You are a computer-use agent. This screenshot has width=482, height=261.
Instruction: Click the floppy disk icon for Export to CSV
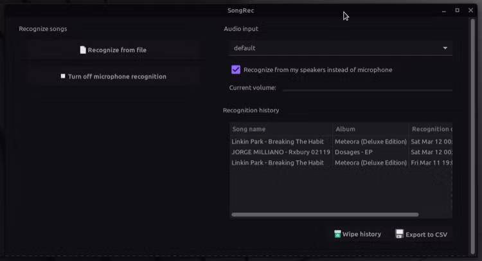point(399,234)
